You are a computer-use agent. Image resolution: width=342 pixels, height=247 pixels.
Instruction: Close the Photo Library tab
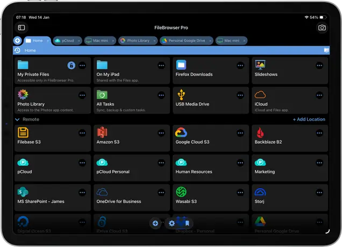point(154,41)
